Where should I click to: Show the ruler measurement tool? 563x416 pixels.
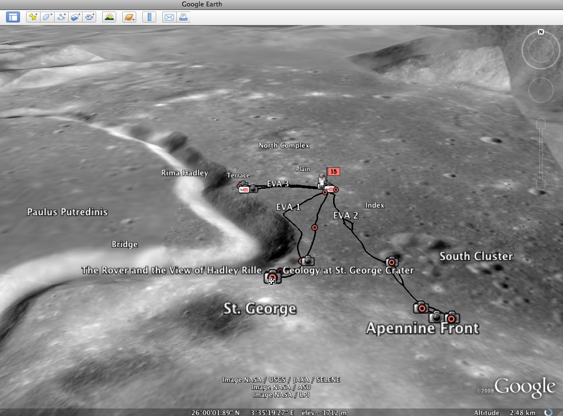pyautogui.click(x=149, y=17)
